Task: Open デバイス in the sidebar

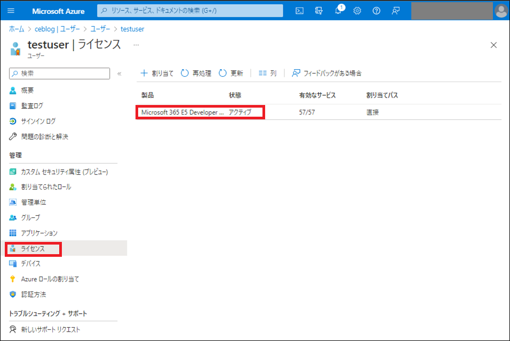Action: [x=25, y=263]
